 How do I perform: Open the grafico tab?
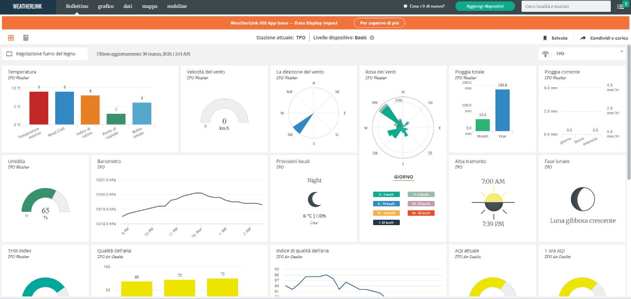(105, 6)
